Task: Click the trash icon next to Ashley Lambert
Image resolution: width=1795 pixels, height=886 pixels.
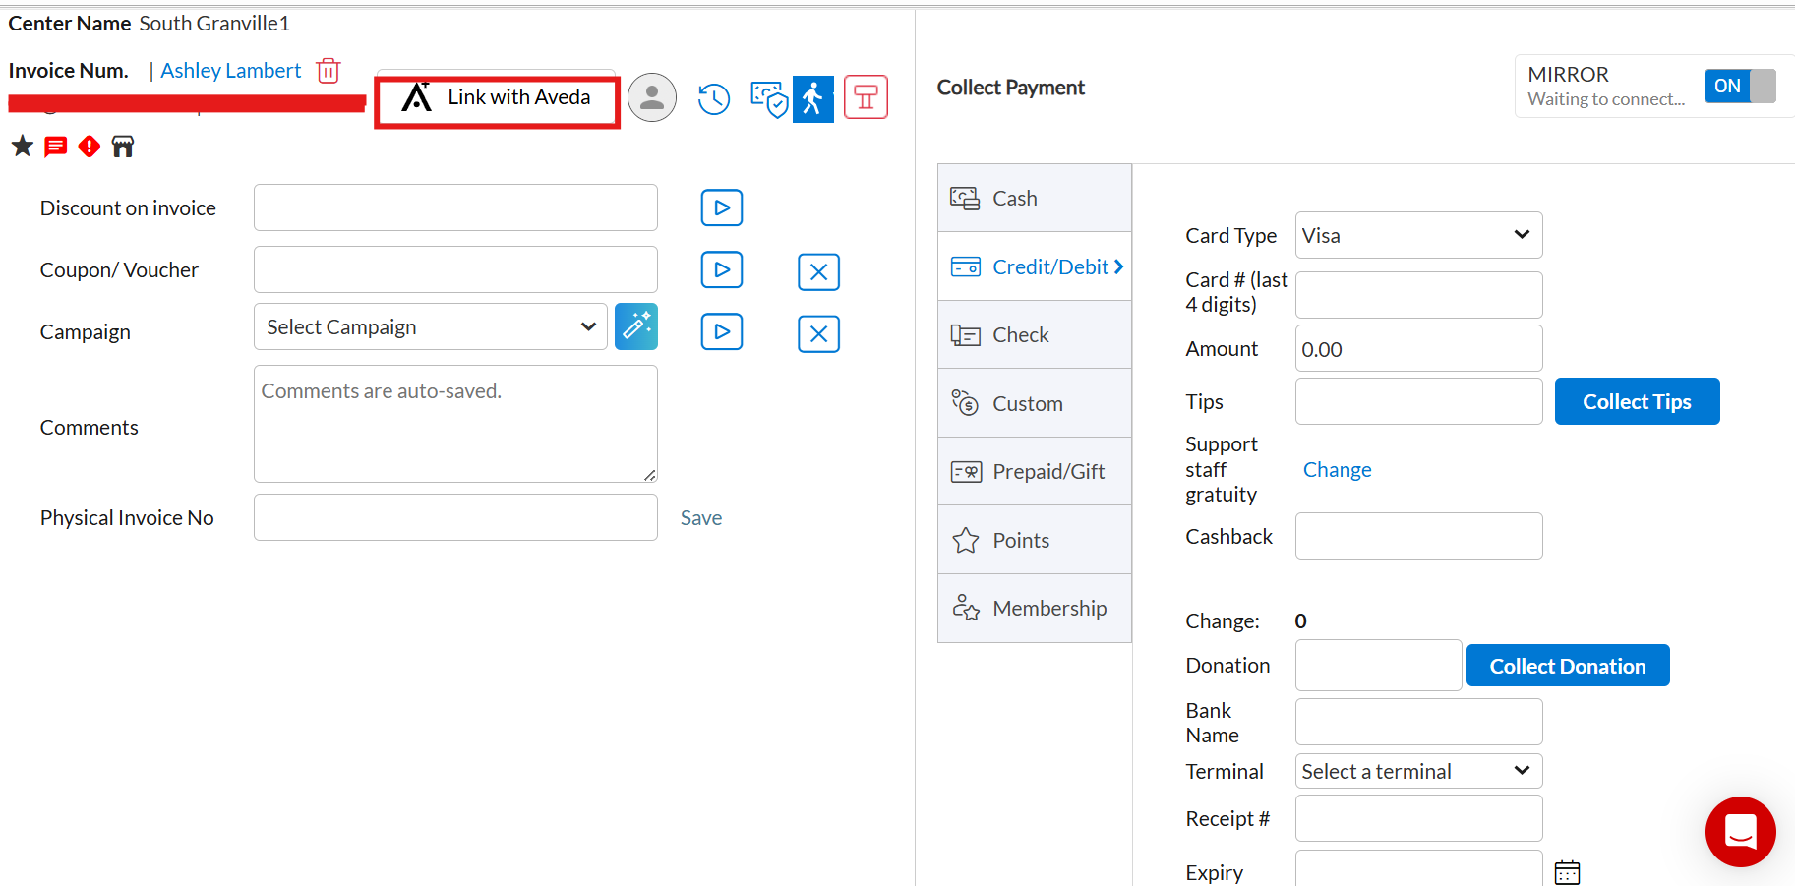Action: pyautogui.click(x=329, y=71)
